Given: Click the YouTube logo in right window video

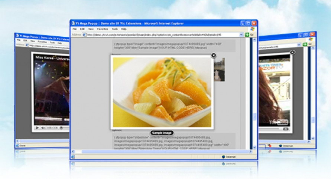Looking at the screenshot, I should pos(279,122).
